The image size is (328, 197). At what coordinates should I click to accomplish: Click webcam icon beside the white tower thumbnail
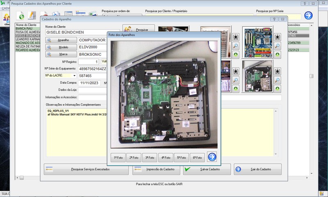236,37
